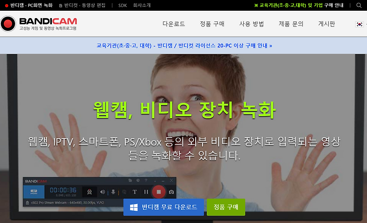The width and height of the screenshot is (367, 223).
Task: Click the T text overlay icon
Action: pos(135,192)
